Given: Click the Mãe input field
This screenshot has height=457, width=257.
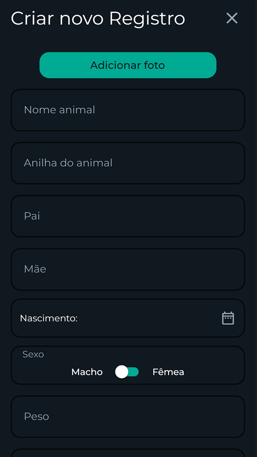Looking at the screenshot, I should 128,269.
